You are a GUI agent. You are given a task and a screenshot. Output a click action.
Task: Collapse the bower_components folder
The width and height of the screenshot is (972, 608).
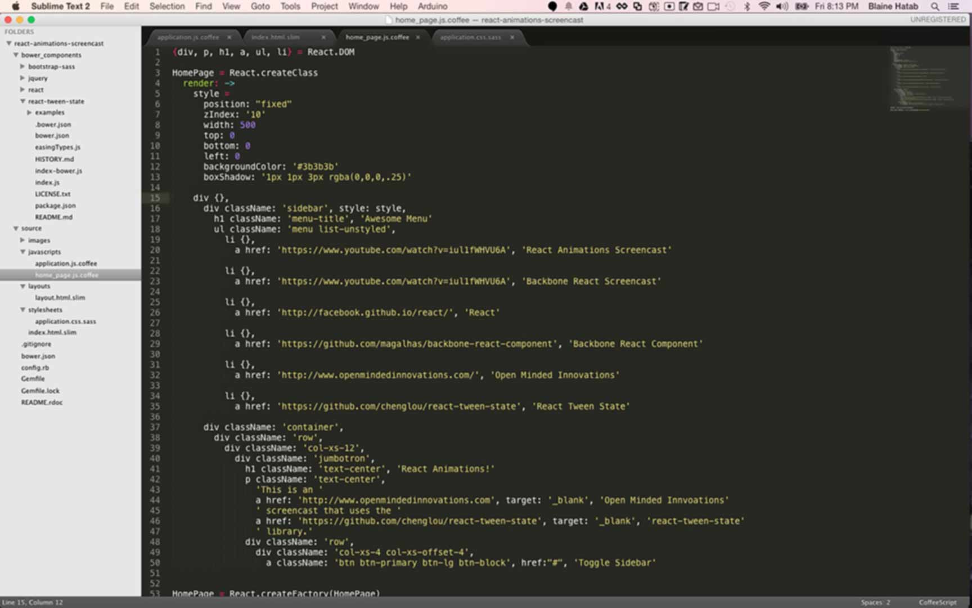16,55
